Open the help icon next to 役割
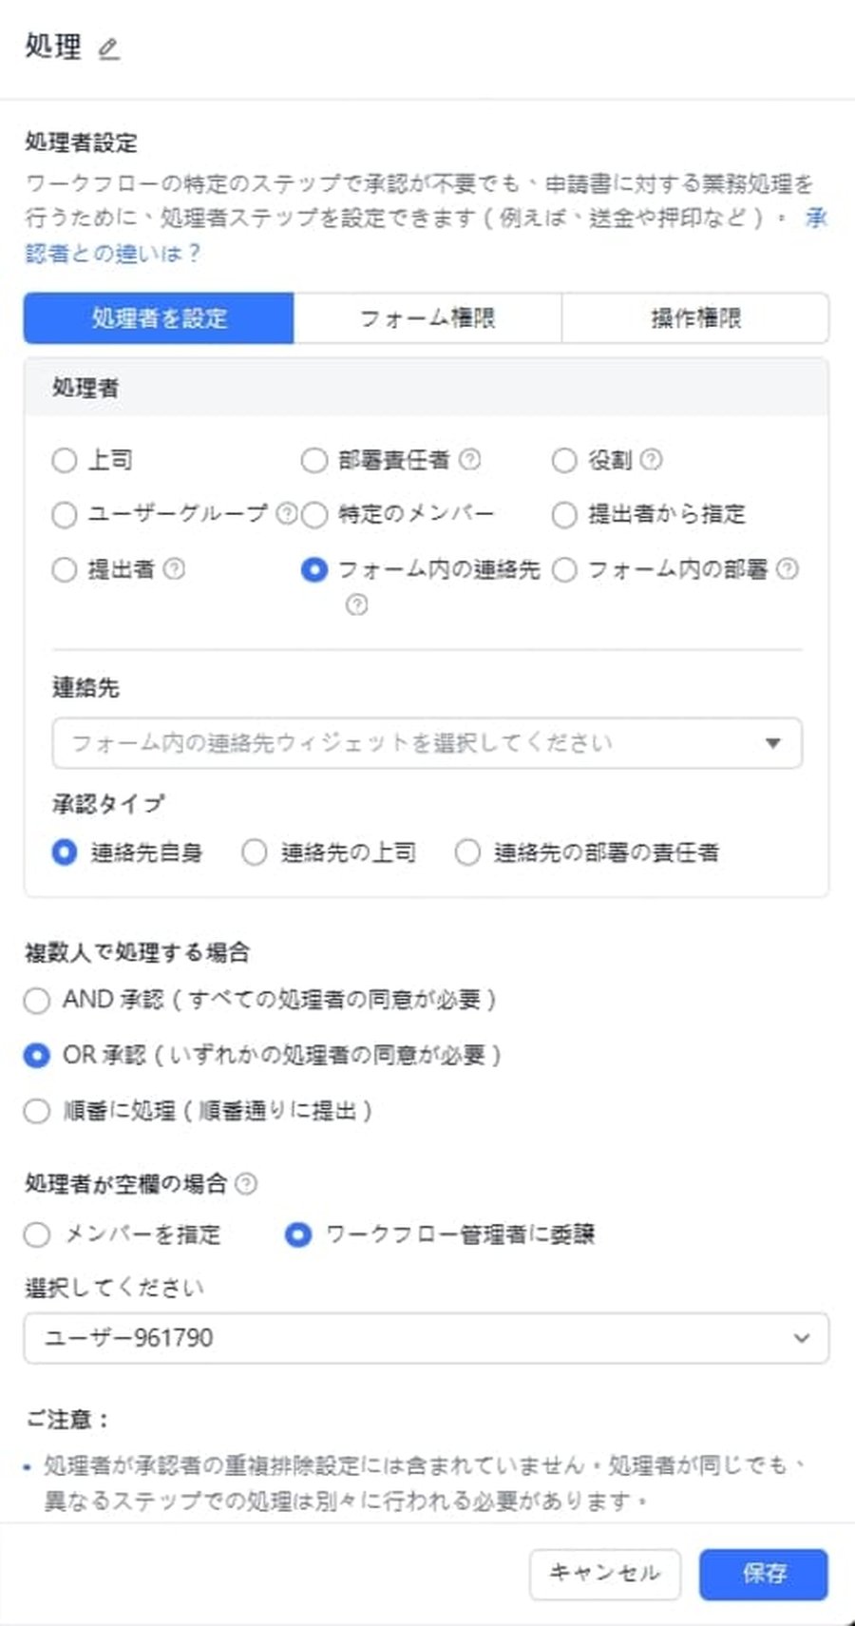 [x=651, y=459]
